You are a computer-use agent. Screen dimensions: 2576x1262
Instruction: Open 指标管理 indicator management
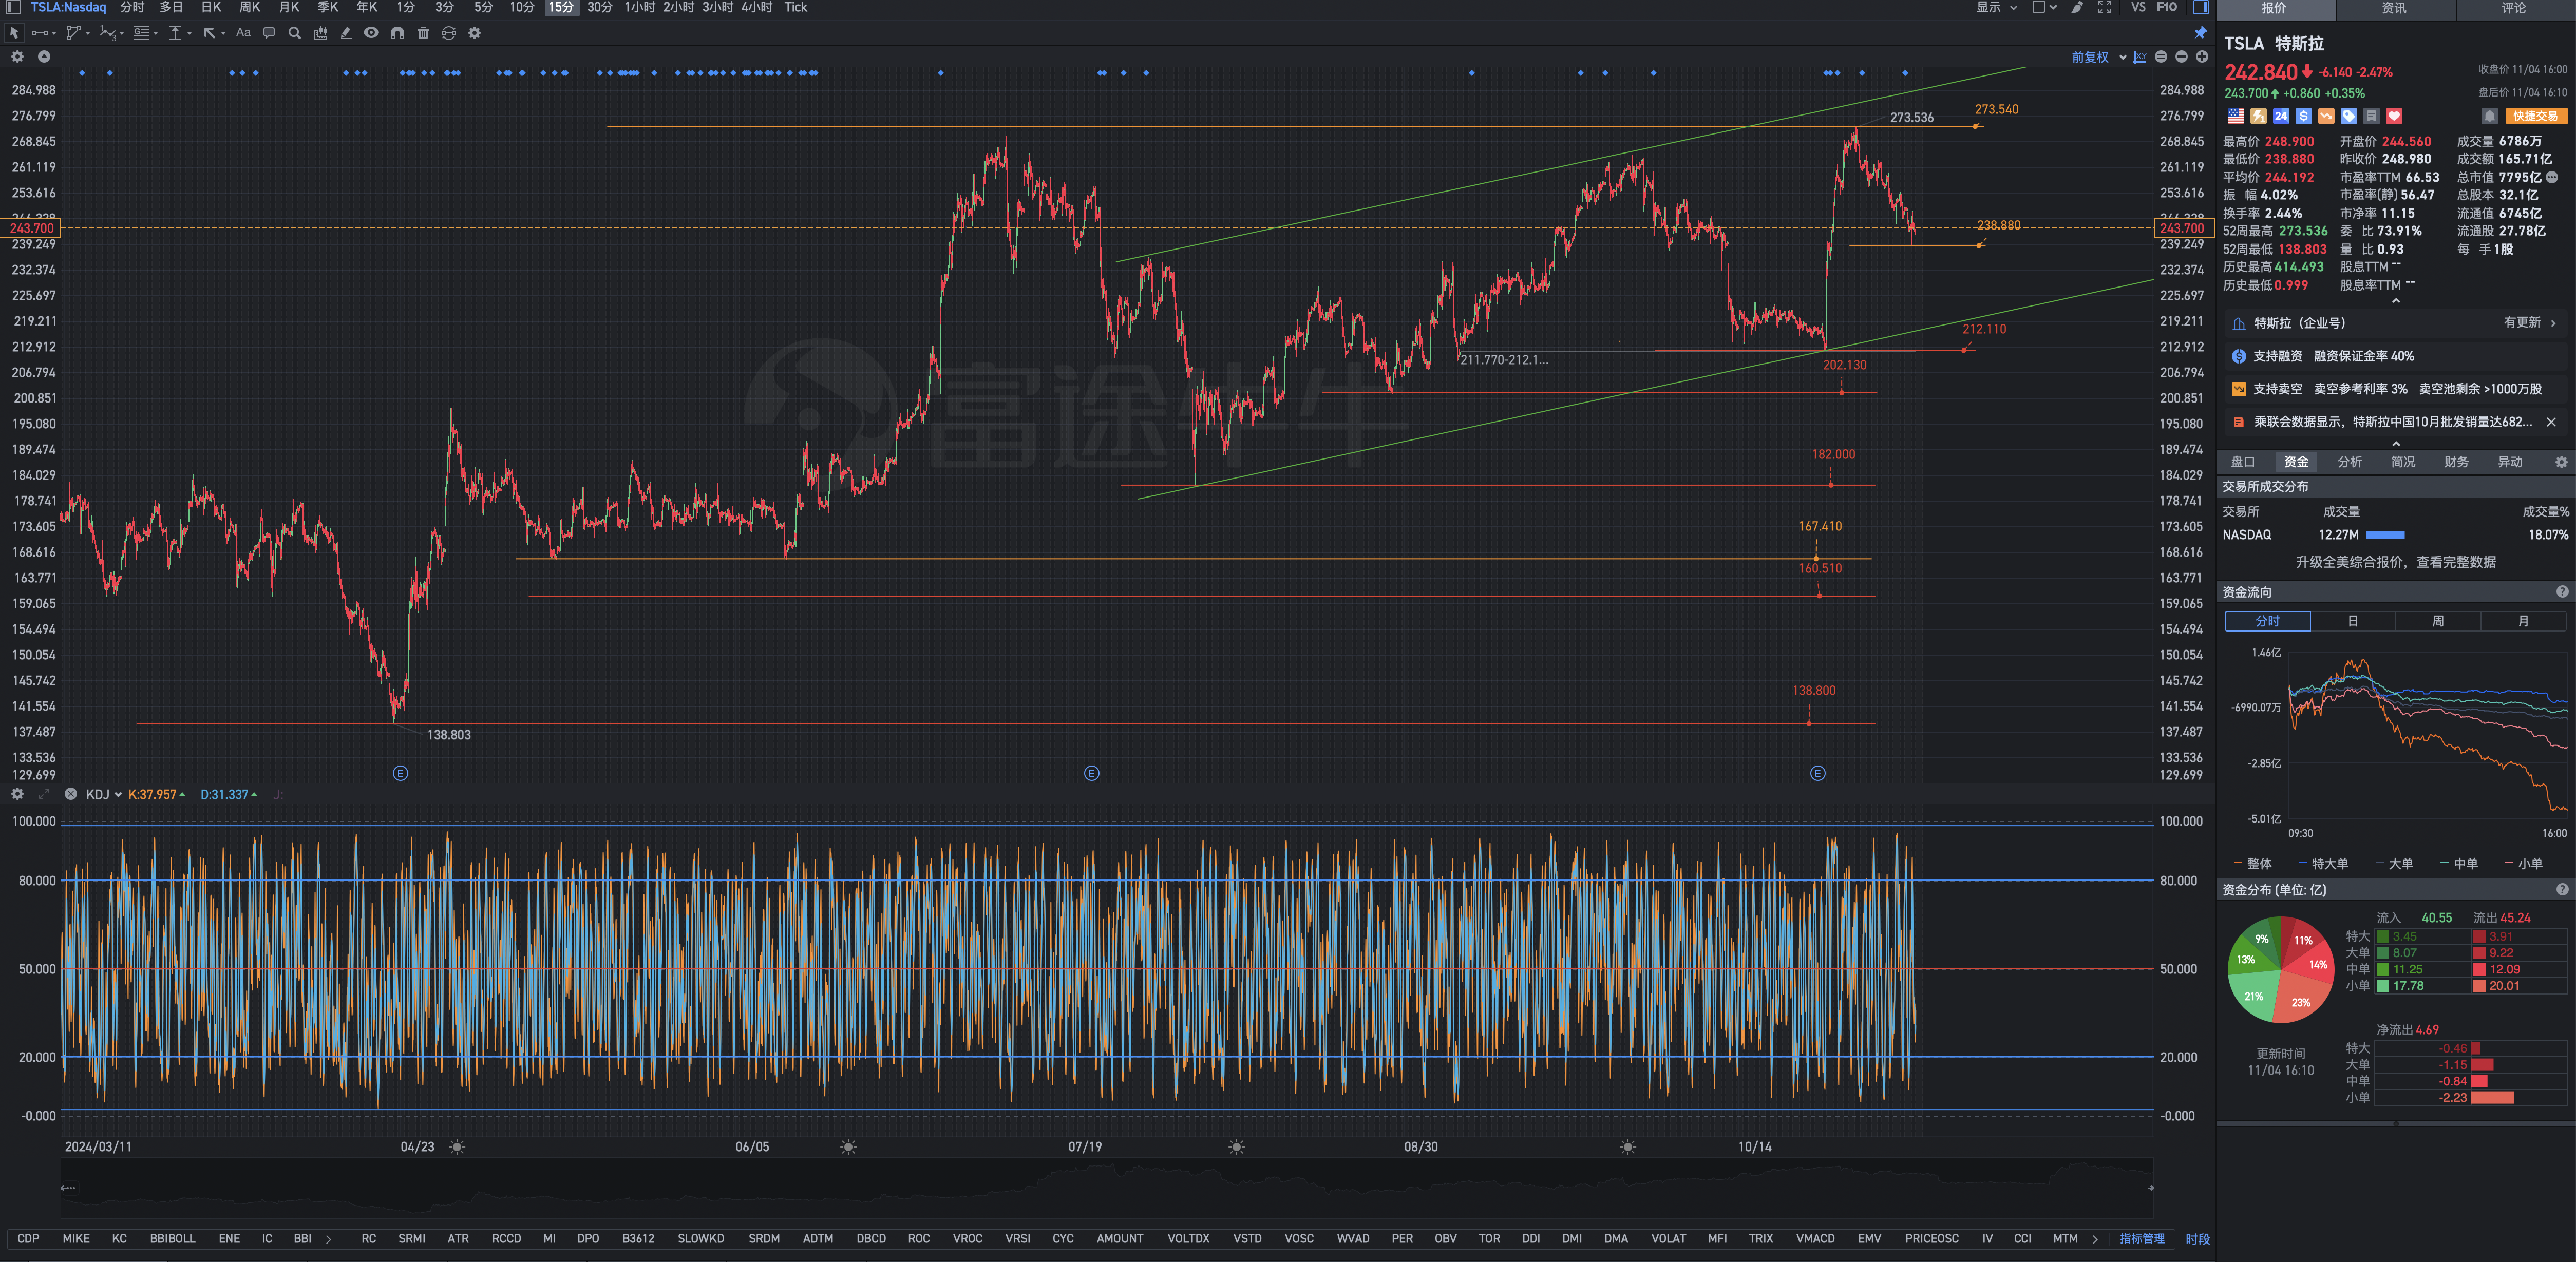(x=2142, y=1239)
